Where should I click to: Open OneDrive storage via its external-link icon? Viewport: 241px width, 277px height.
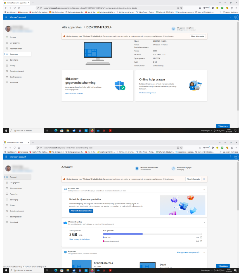pos(201,237)
